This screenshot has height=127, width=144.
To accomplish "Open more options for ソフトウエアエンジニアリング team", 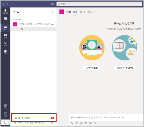I will pyautogui.click(x=53, y=24).
